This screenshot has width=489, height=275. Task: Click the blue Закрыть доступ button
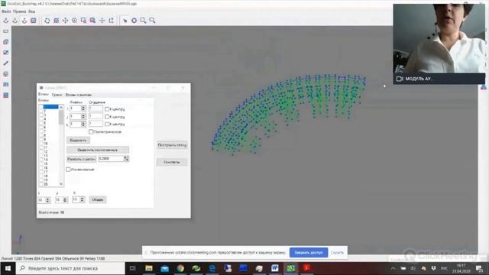[309, 253]
